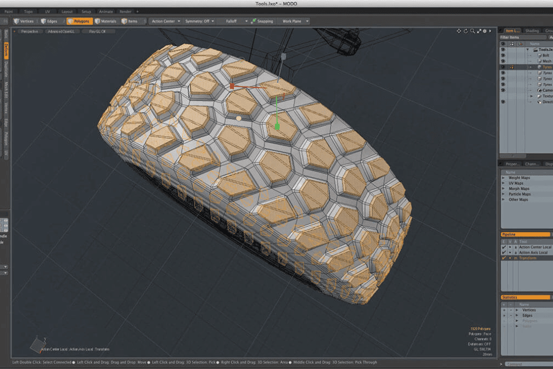Image resolution: width=553 pixels, height=369 pixels.
Task: Open the Paint layout tab
Action: coord(9,12)
